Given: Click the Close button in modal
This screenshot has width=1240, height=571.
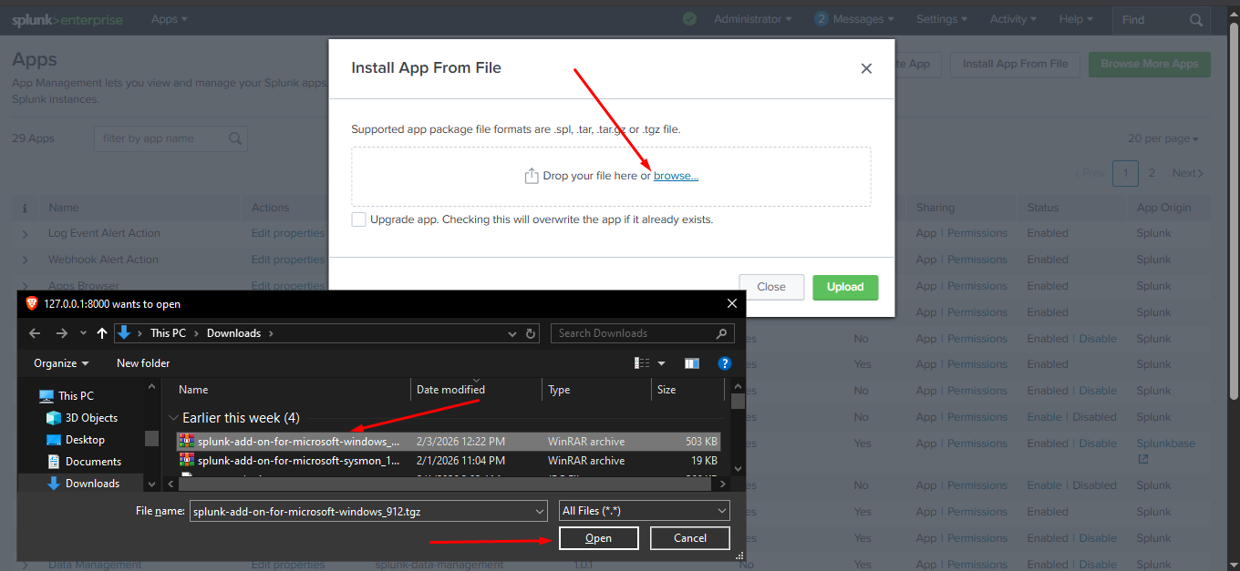Looking at the screenshot, I should click(x=771, y=287).
